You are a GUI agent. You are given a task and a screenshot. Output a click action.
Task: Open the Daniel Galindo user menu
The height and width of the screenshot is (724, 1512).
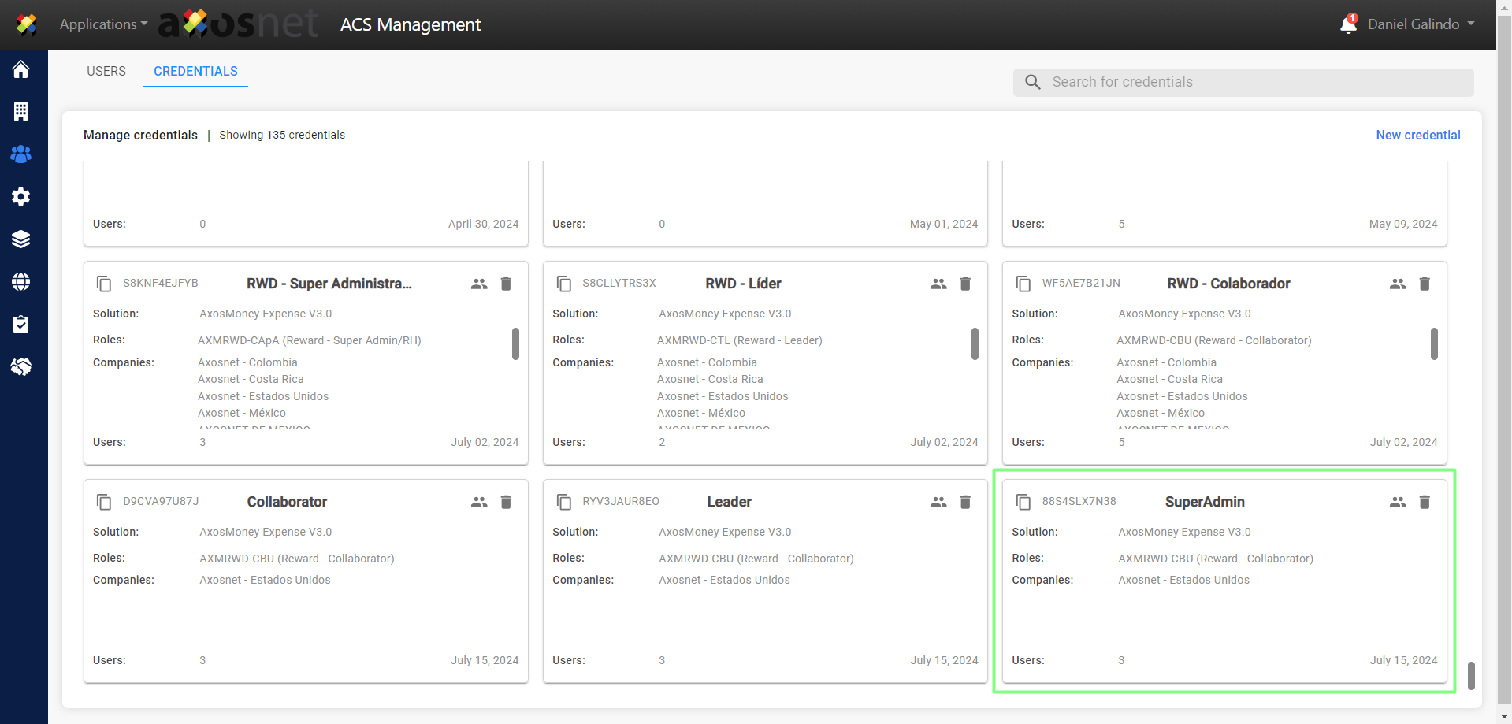pyautogui.click(x=1421, y=24)
